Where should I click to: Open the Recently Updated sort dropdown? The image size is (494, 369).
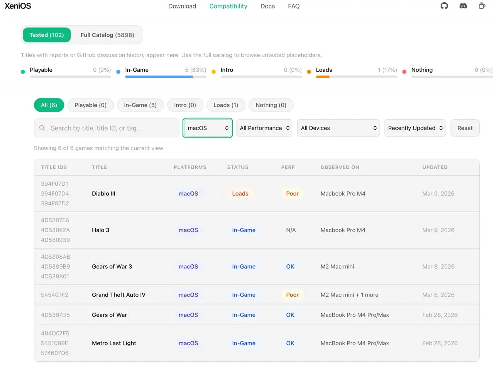point(415,128)
